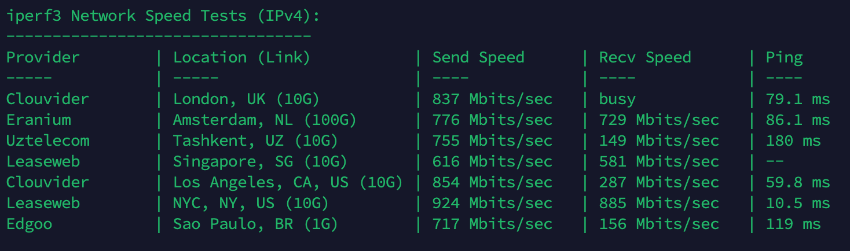Screen dimensions: 850x251
Task: Select the Send Speed column header
Action: (478, 57)
